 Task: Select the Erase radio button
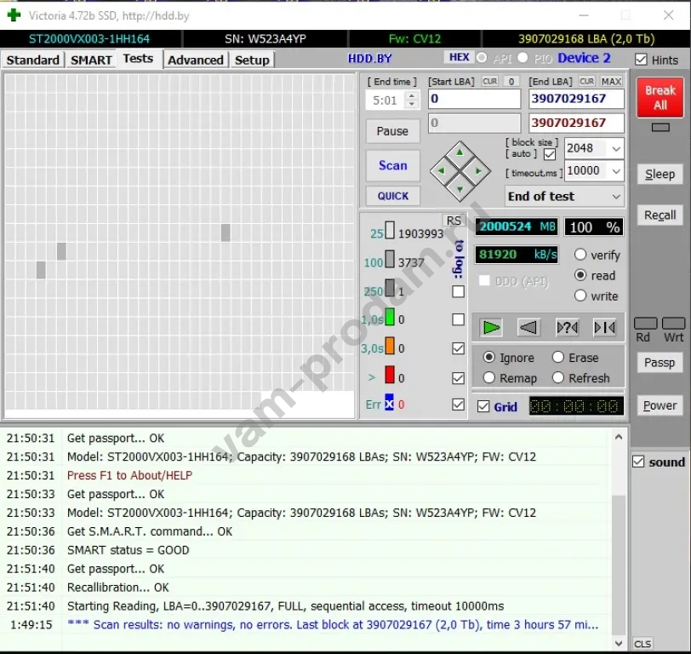point(558,357)
